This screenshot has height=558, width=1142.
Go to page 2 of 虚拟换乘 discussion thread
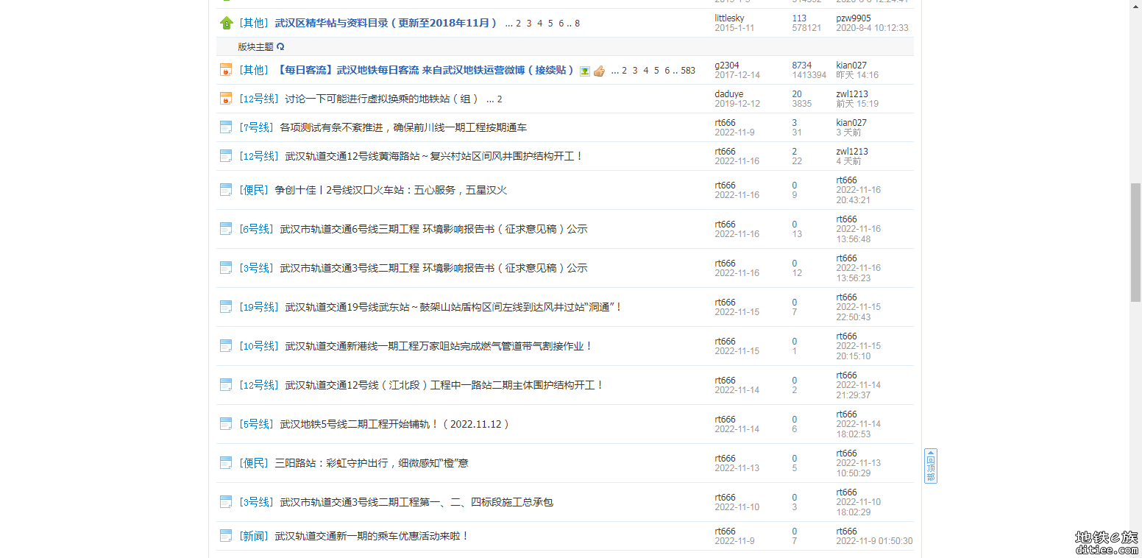pos(500,99)
